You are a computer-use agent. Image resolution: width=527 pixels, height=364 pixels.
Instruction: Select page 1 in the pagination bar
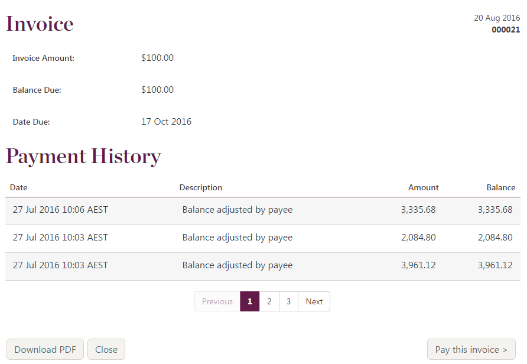click(249, 301)
